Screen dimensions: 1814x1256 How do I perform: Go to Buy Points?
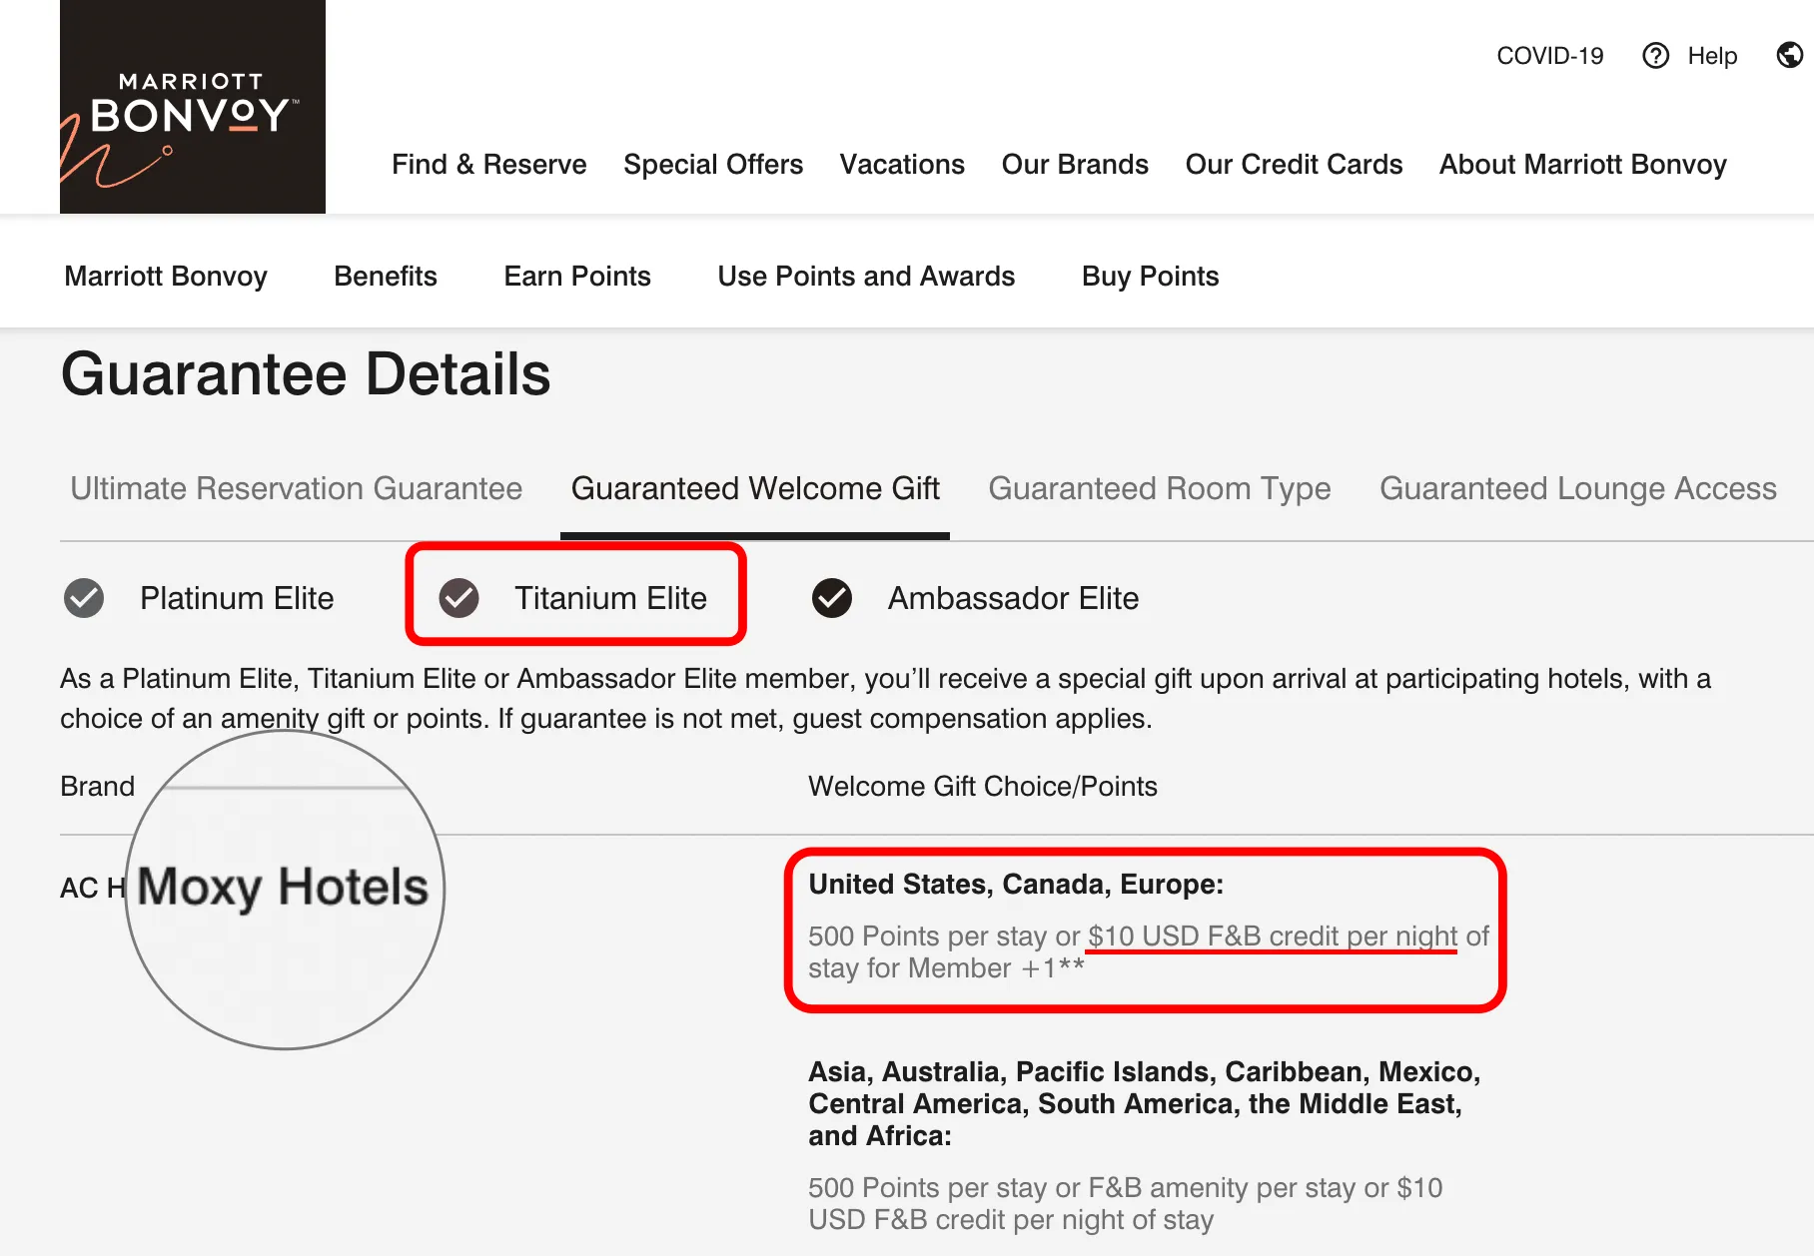(1150, 277)
